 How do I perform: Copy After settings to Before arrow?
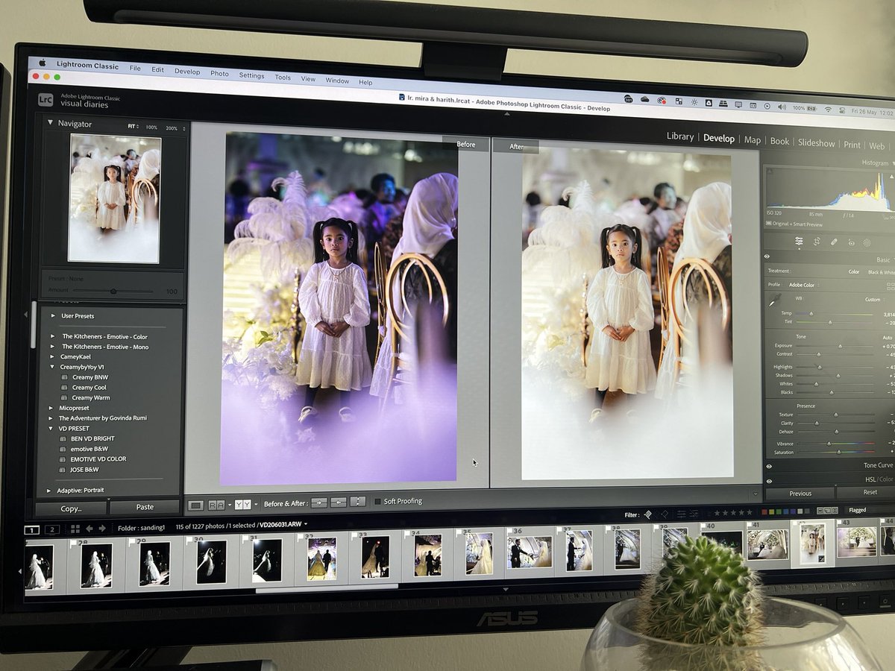(338, 503)
